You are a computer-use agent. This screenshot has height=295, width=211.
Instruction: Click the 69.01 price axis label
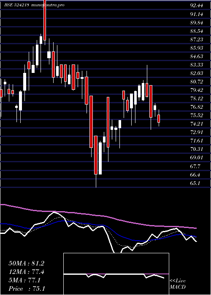(197, 158)
